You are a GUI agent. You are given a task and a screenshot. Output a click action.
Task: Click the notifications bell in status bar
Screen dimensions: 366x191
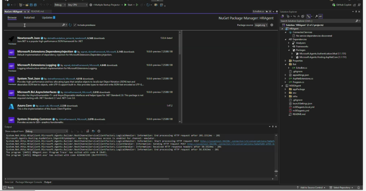click(x=359, y=187)
